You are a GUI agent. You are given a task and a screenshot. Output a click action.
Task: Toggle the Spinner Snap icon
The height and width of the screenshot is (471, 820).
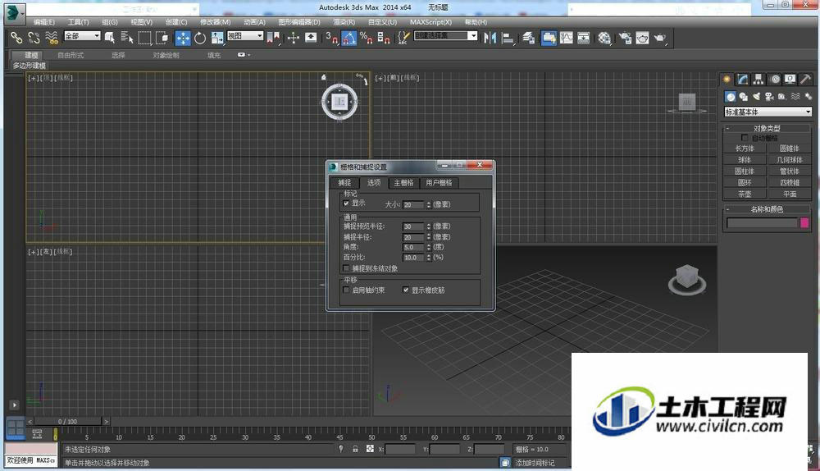tap(383, 38)
